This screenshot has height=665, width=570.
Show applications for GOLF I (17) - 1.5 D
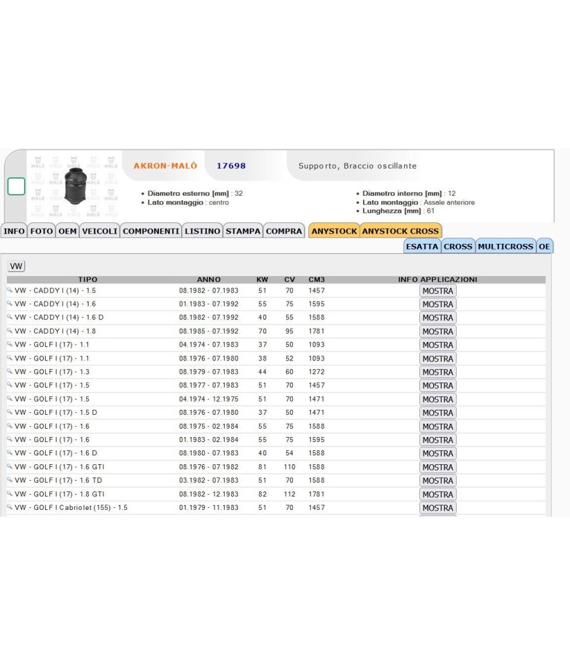pyautogui.click(x=438, y=413)
